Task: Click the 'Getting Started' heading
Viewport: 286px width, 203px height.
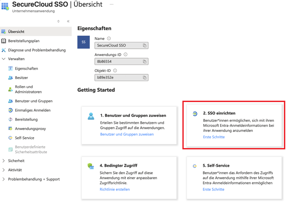Action: coord(96,90)
